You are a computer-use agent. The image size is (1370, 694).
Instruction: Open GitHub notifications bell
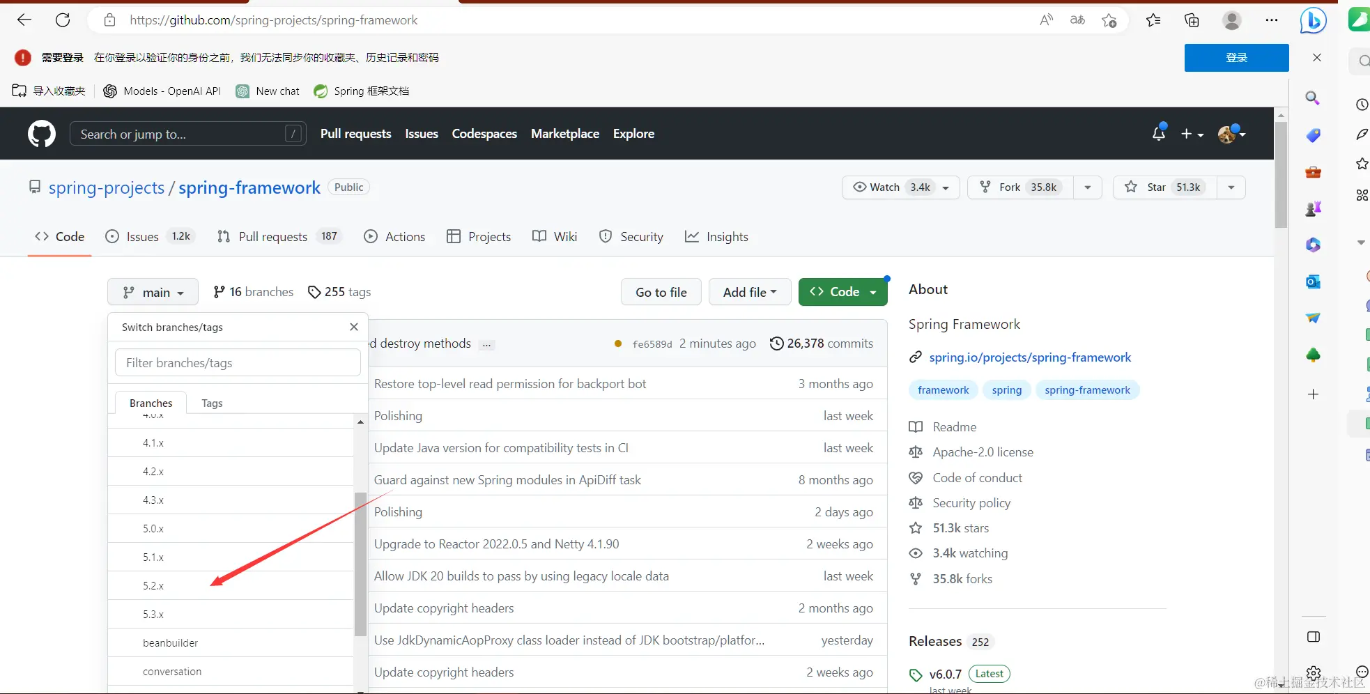click(1159, 133)
